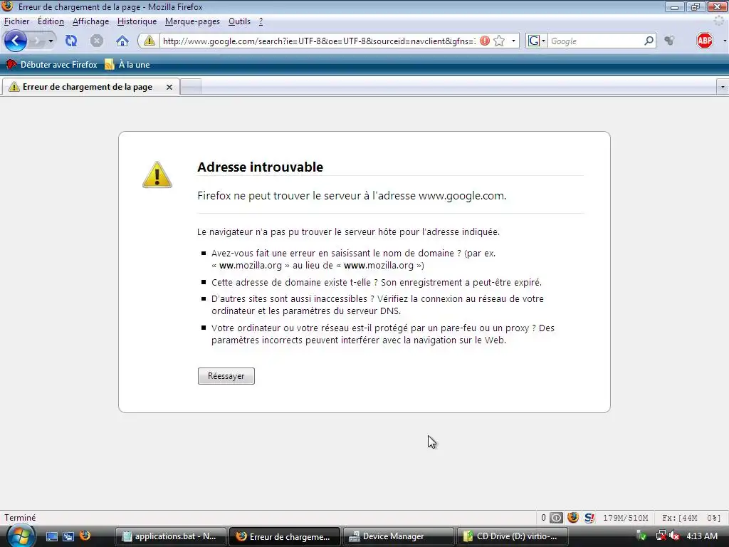Run search with the magnifying glass icon
The height and width of the screenshot is (547, 729).
pos(649,41)
